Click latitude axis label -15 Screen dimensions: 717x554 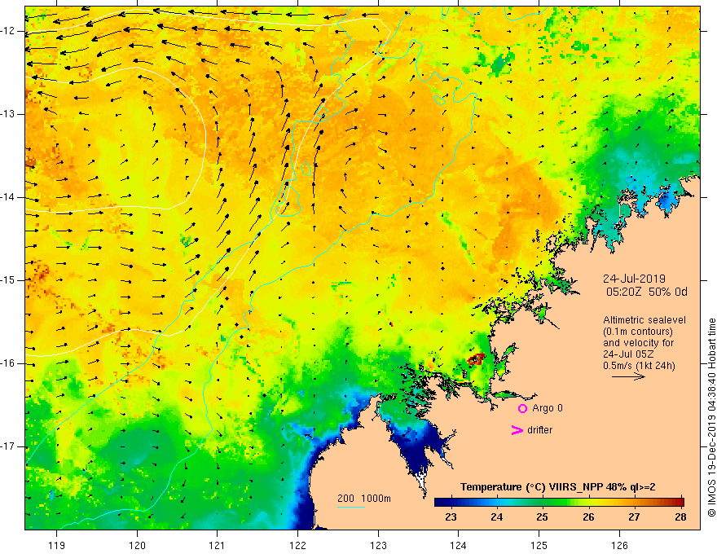(x=8, y=280)
